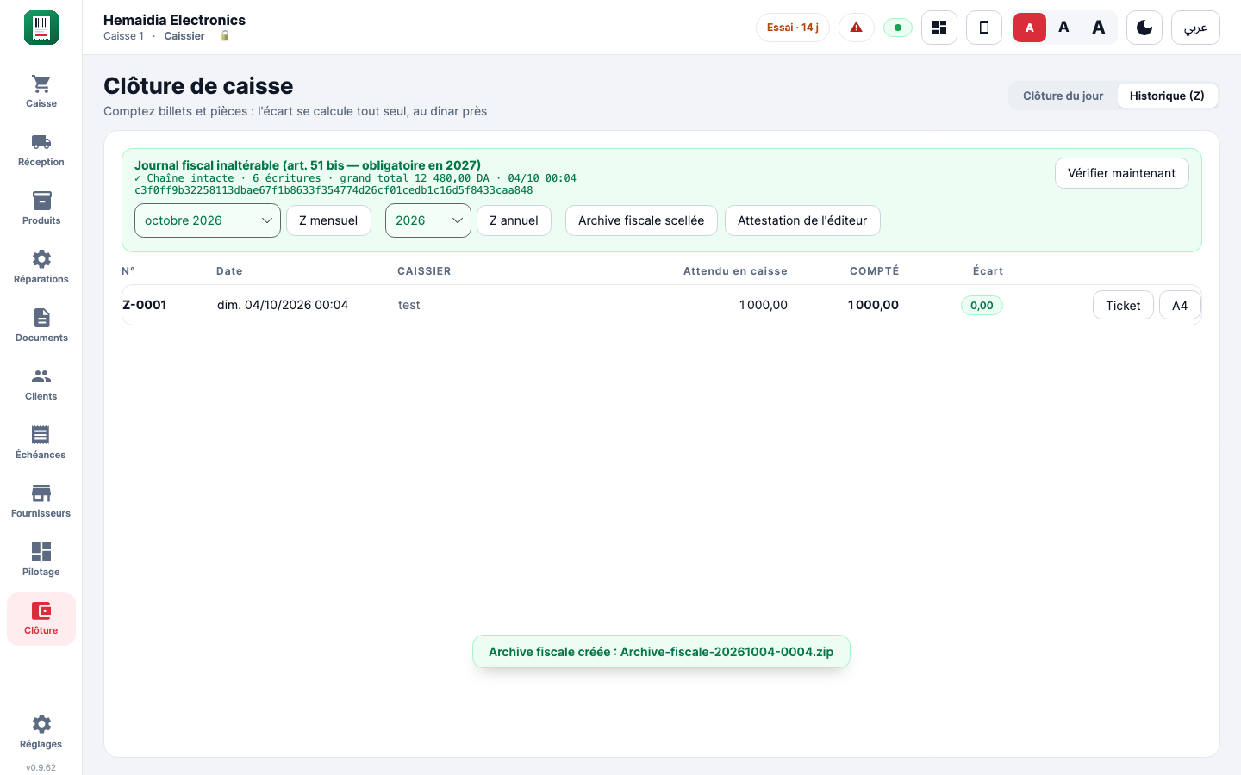Click date dim. 04/10/2026 00:04
Screen dimensions: 1241x775
pyautogui.click(x=283, y=305)
